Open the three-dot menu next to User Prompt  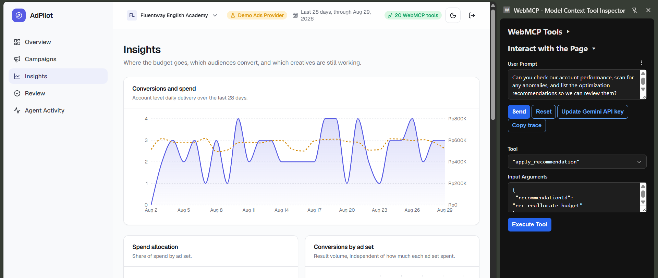click(x=642, y=63)
